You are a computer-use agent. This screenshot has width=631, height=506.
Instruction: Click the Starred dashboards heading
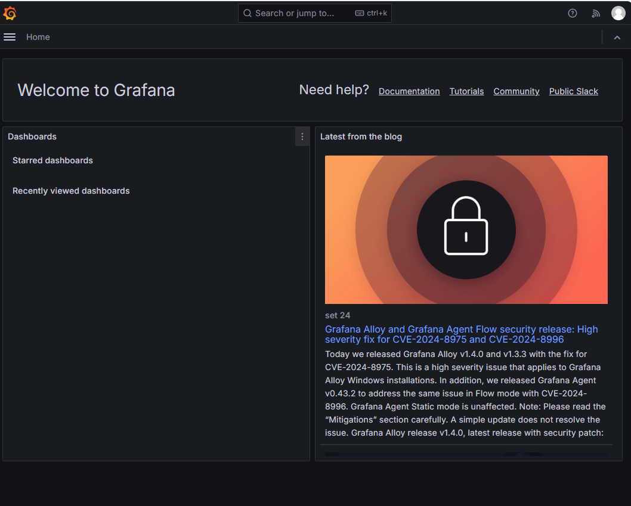[52, 160]
